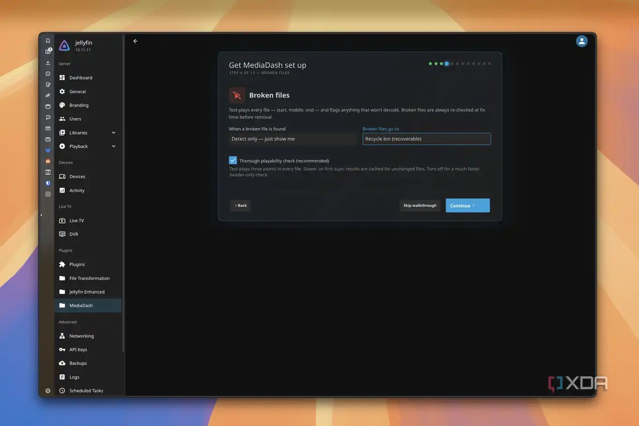Open Devices in the sidebar
The width and height of the screenshot is (639, 426).
tap(88, 177)
